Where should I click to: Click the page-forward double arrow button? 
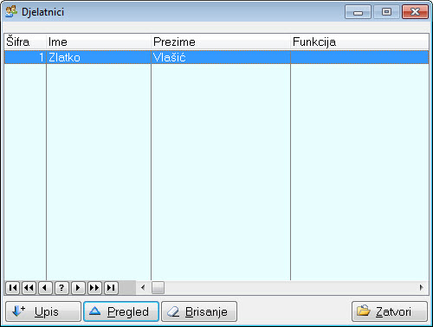tap(94, 287)
